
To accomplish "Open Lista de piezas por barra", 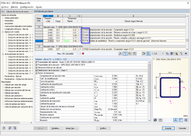I will point(15,104).
